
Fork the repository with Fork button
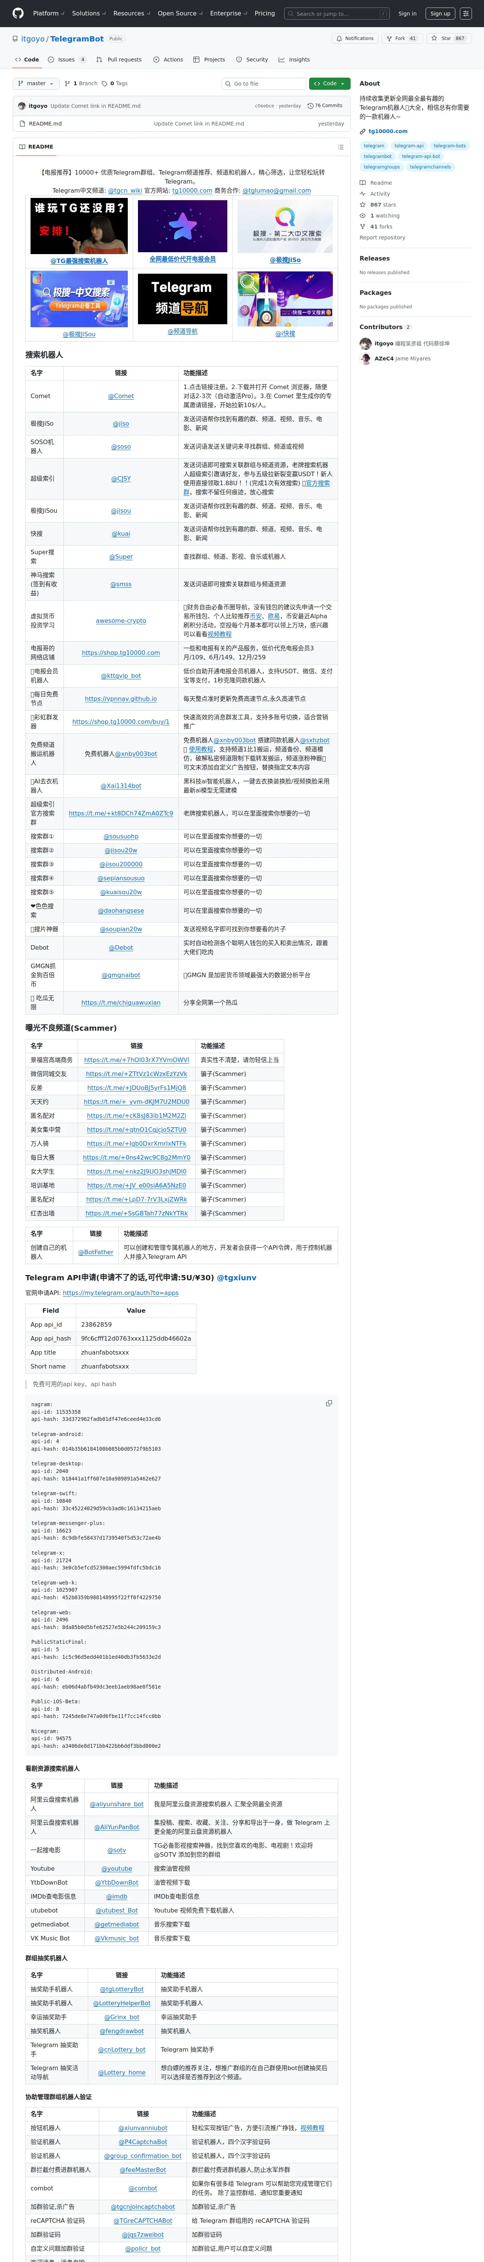point(401,38)
